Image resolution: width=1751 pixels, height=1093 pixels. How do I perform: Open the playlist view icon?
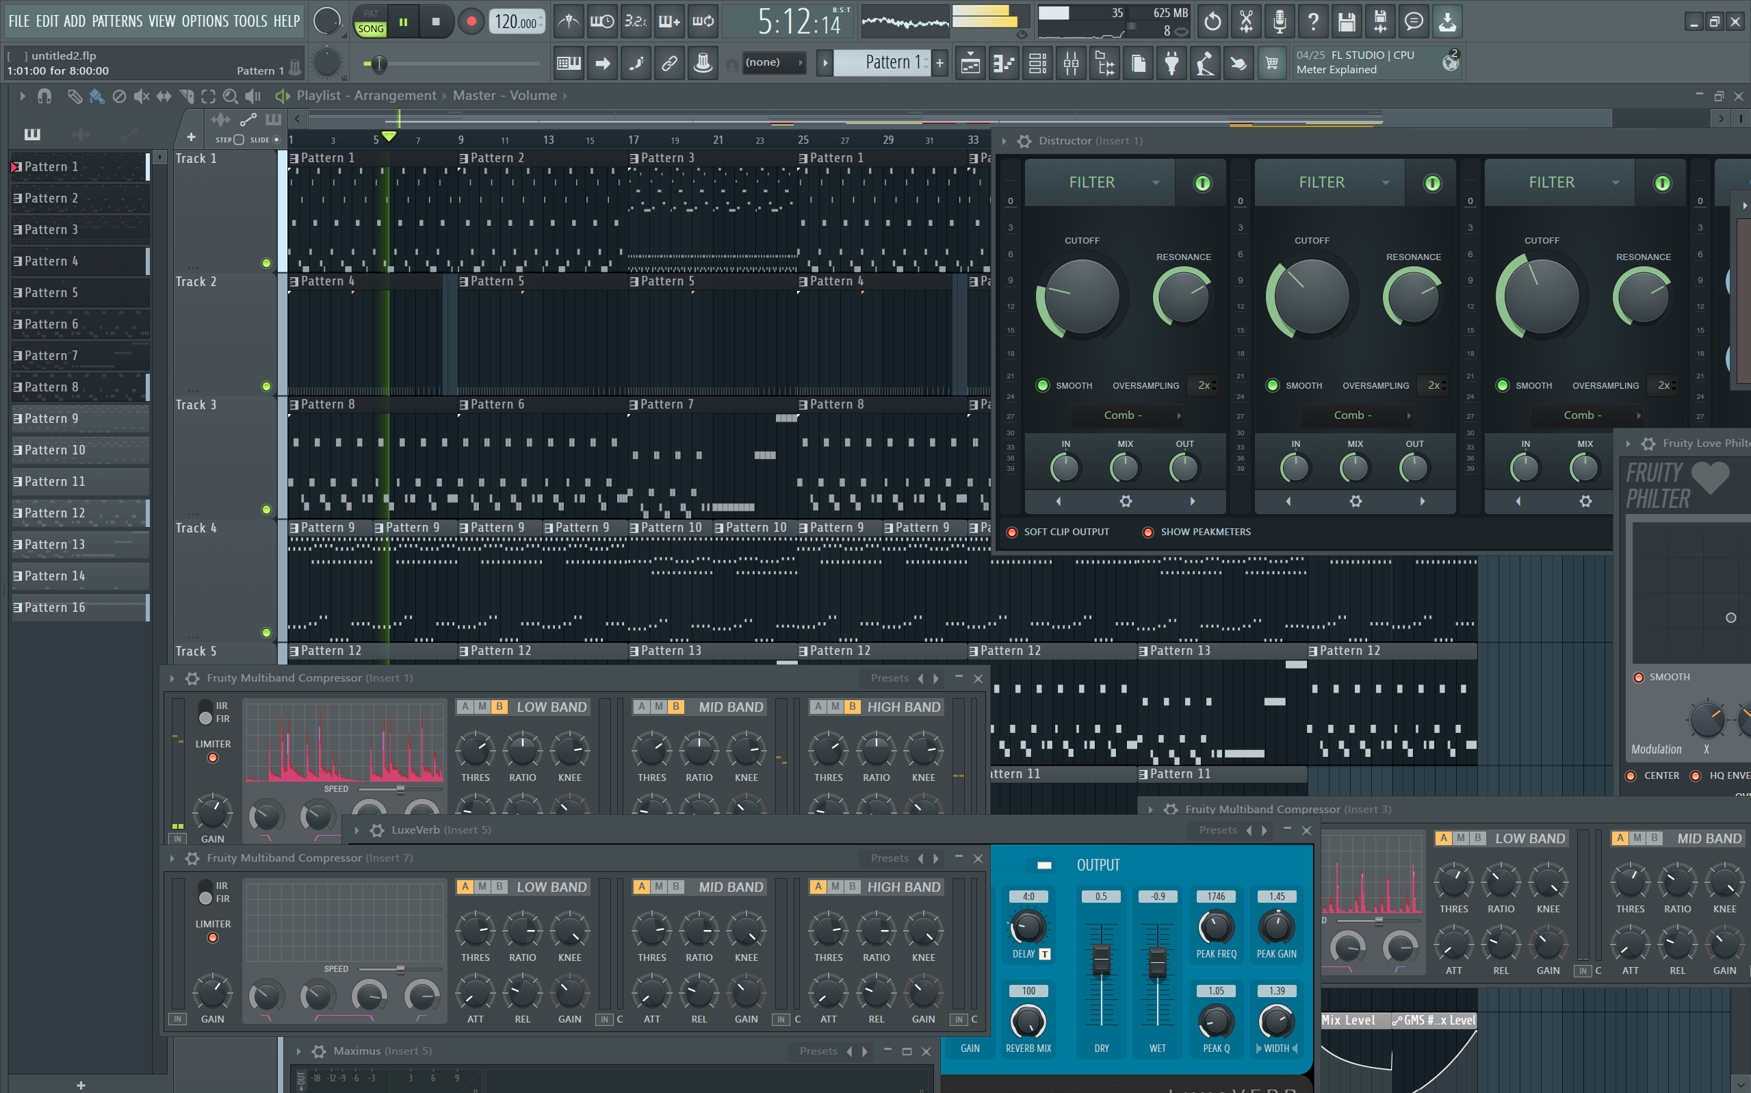(x=970, y=64)
